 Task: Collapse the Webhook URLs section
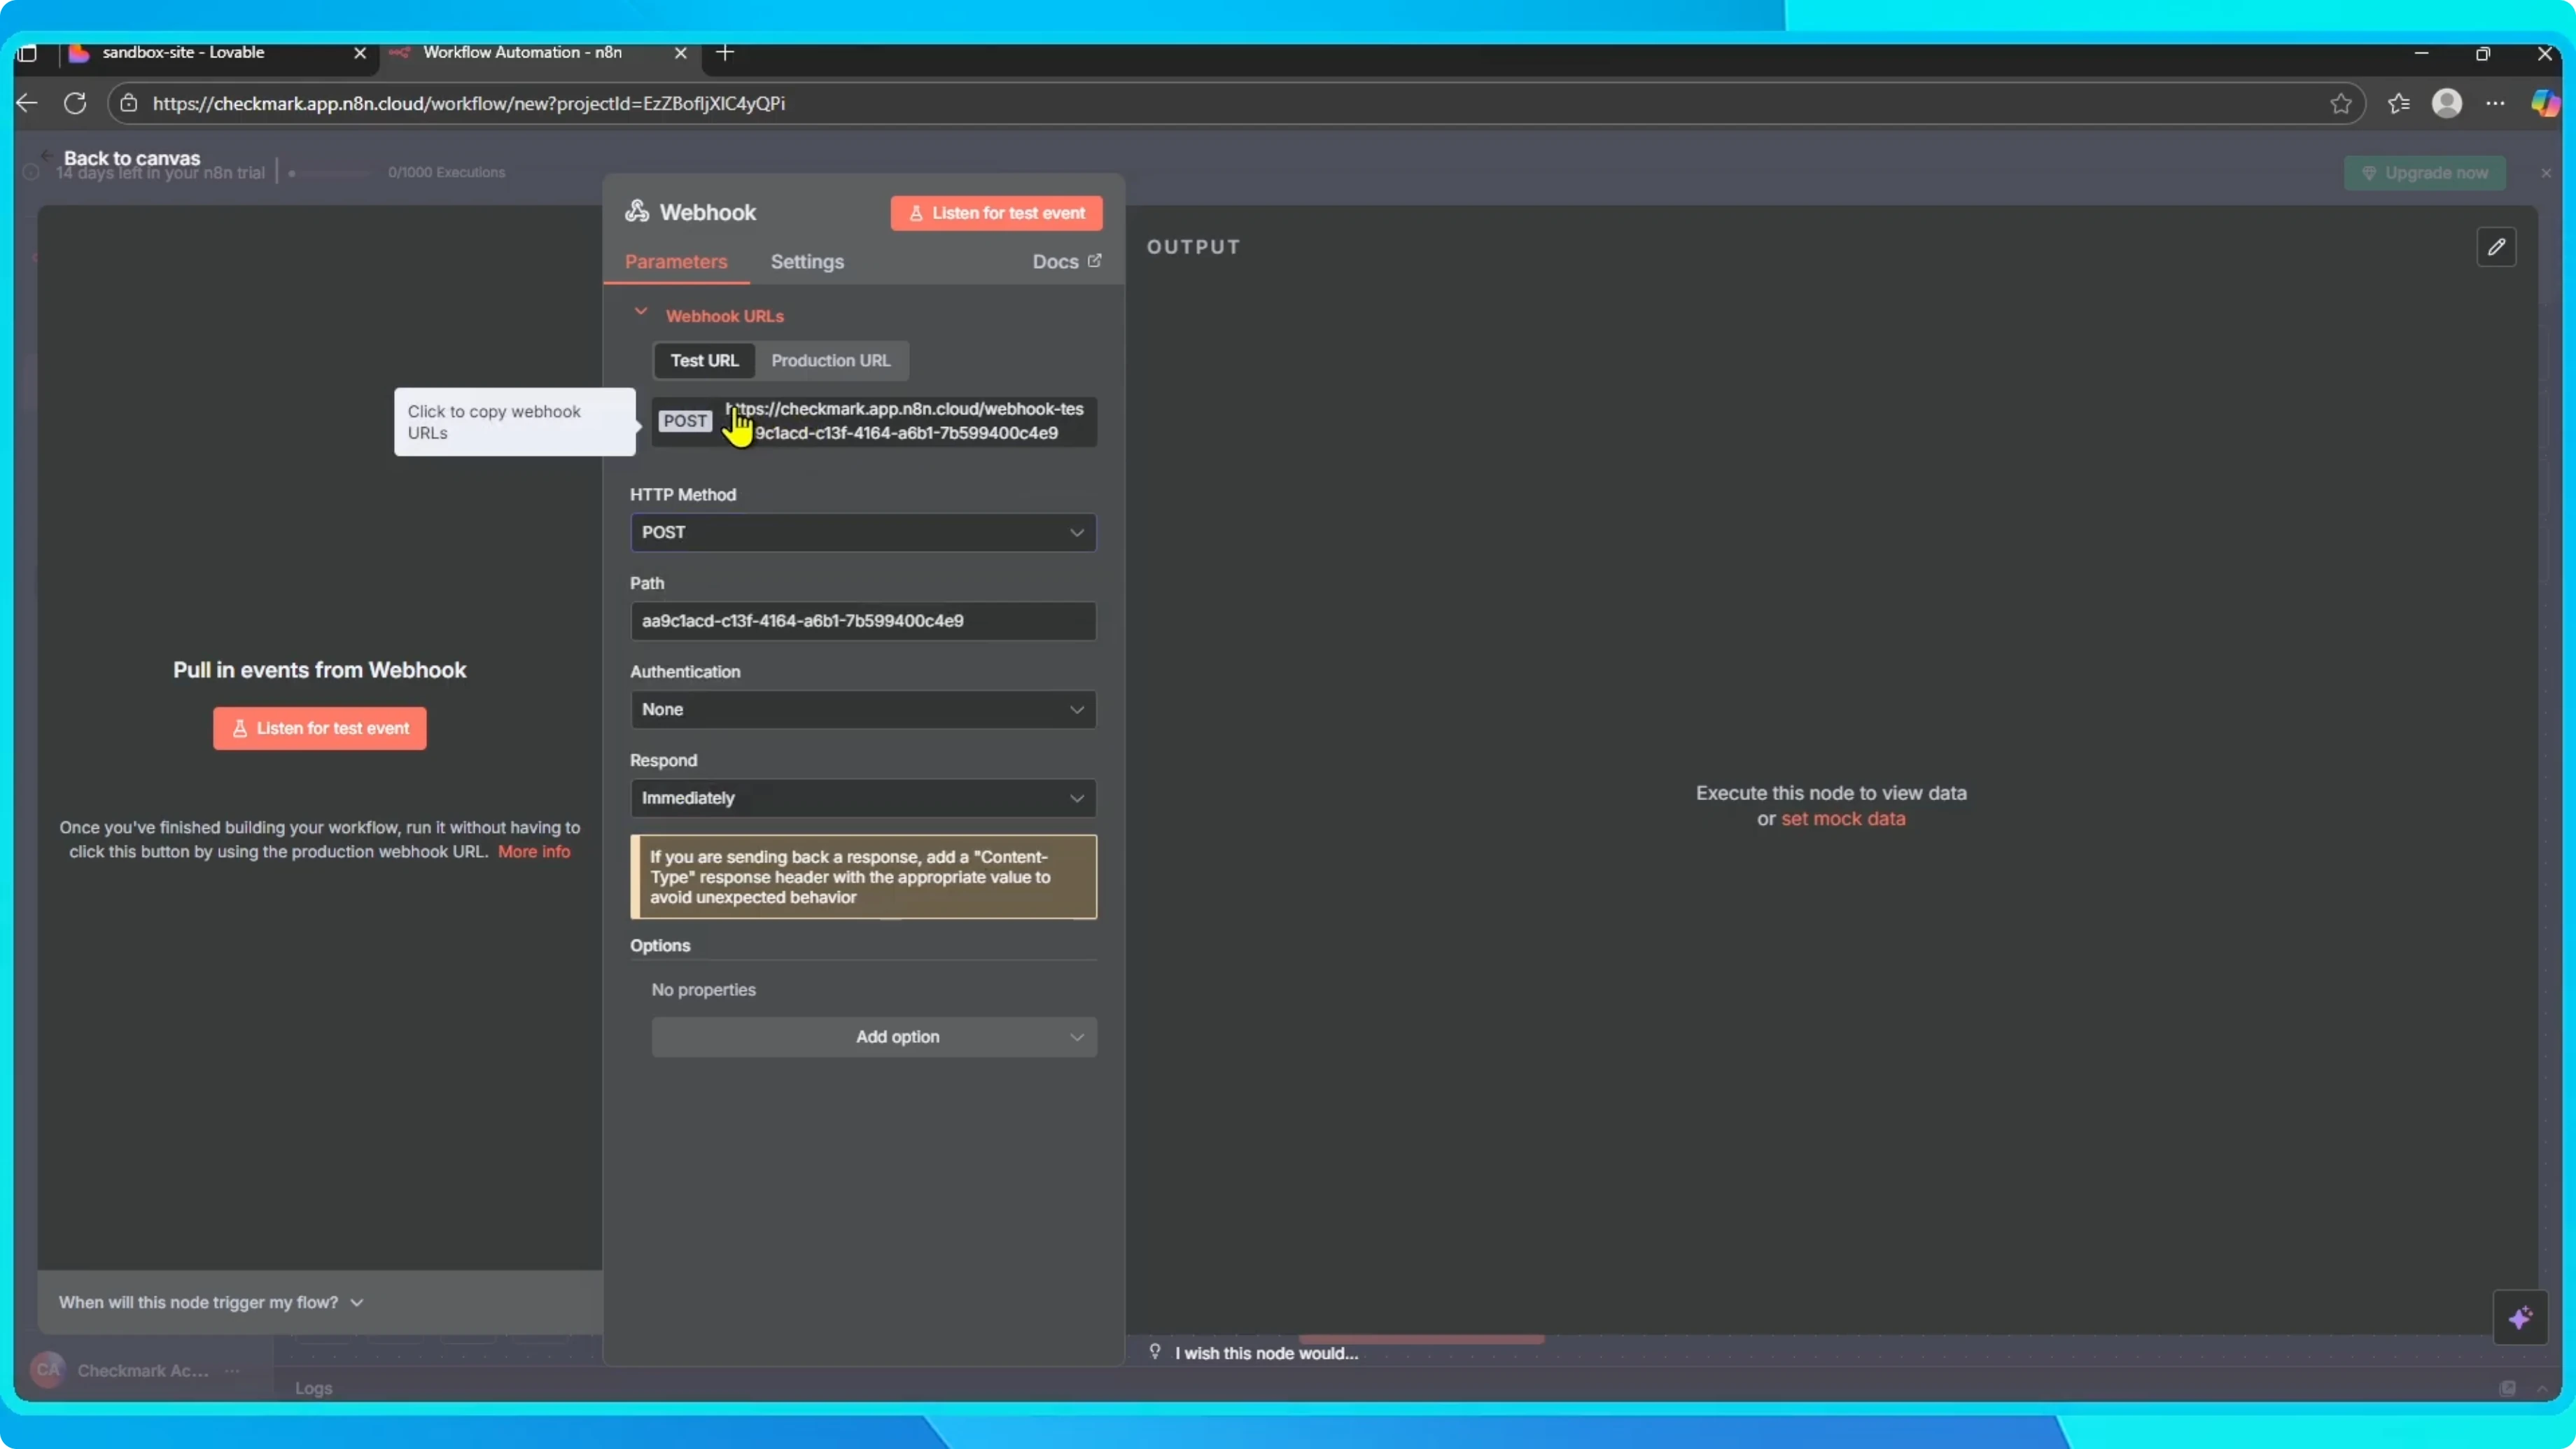pos(641,312)
